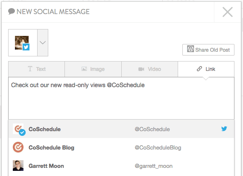243x176 pixels.
Task: Click the video camera icon
Action: (x=141, y=69)
